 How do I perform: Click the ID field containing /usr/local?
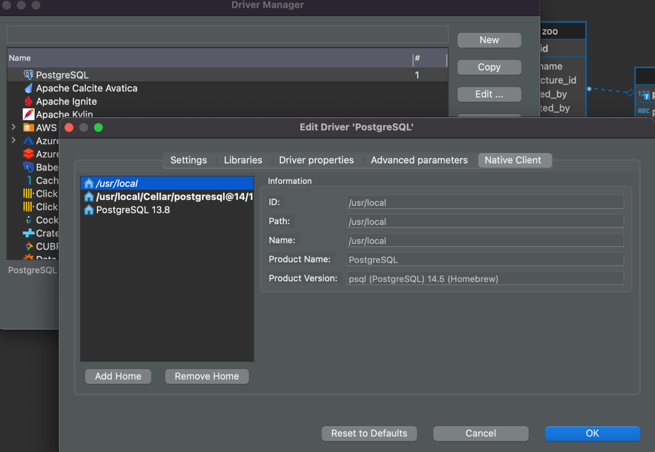[x=485, y=202]
